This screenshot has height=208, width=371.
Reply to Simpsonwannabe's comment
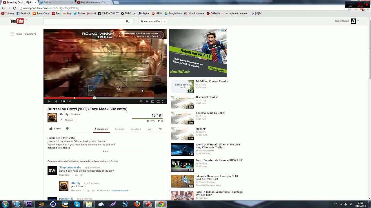coord(64,175)
